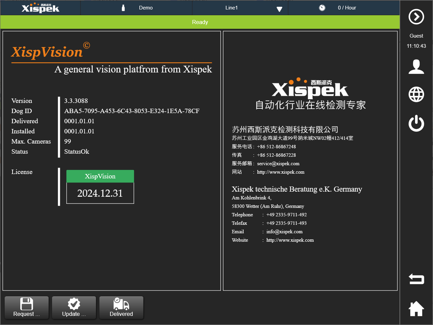Expand the sidebar with the circled arrow icon

pyautogui.click(x=416, y=17)
